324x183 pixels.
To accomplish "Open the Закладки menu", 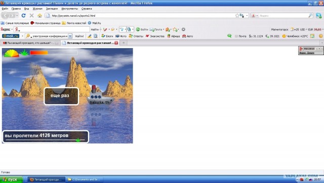I will 52,9.
